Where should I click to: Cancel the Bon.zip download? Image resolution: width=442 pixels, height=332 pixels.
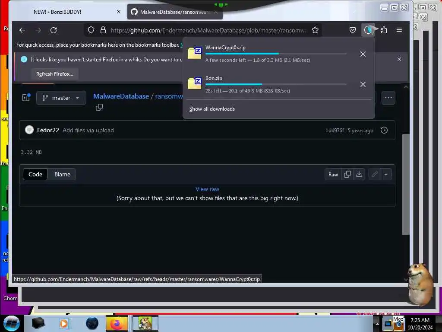pos(363,84)
